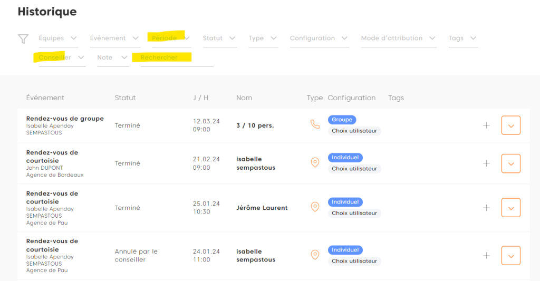Click plus icon for cancelled 24.01.24 appointment

click(486, 256)
